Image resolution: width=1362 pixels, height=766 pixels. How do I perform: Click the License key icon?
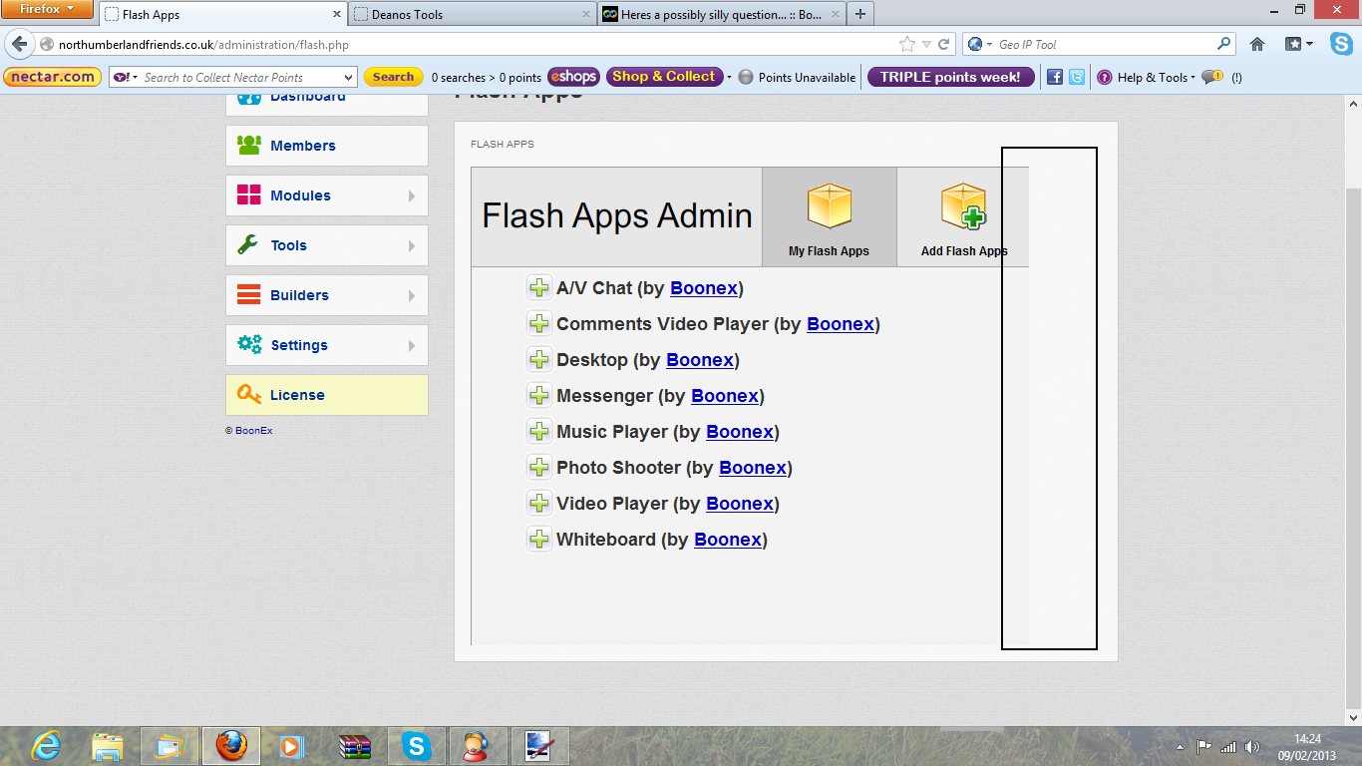pos(248,395)
